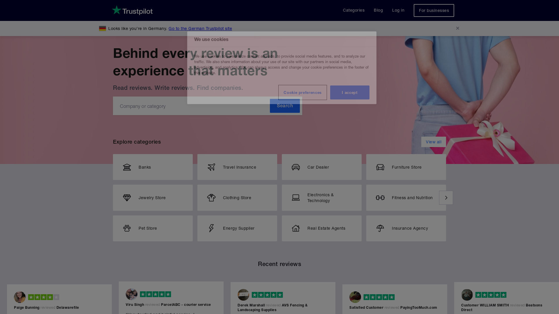559x314 pixels.
Task: Click Viru Singh's five-star rating
Action: tap(155, 294)
